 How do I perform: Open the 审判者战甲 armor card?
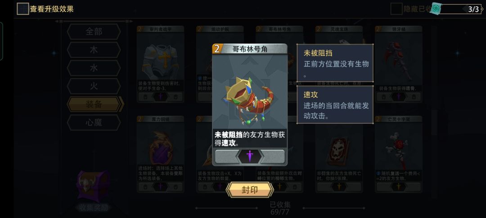click(161, 64)
